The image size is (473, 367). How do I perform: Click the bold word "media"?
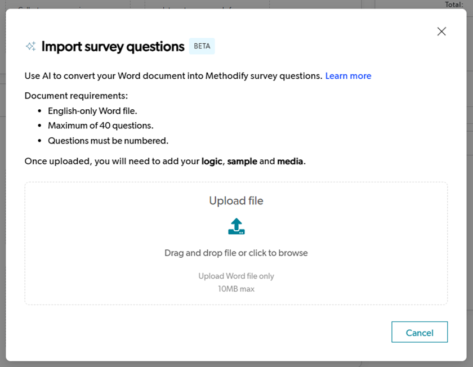(290, 162)
